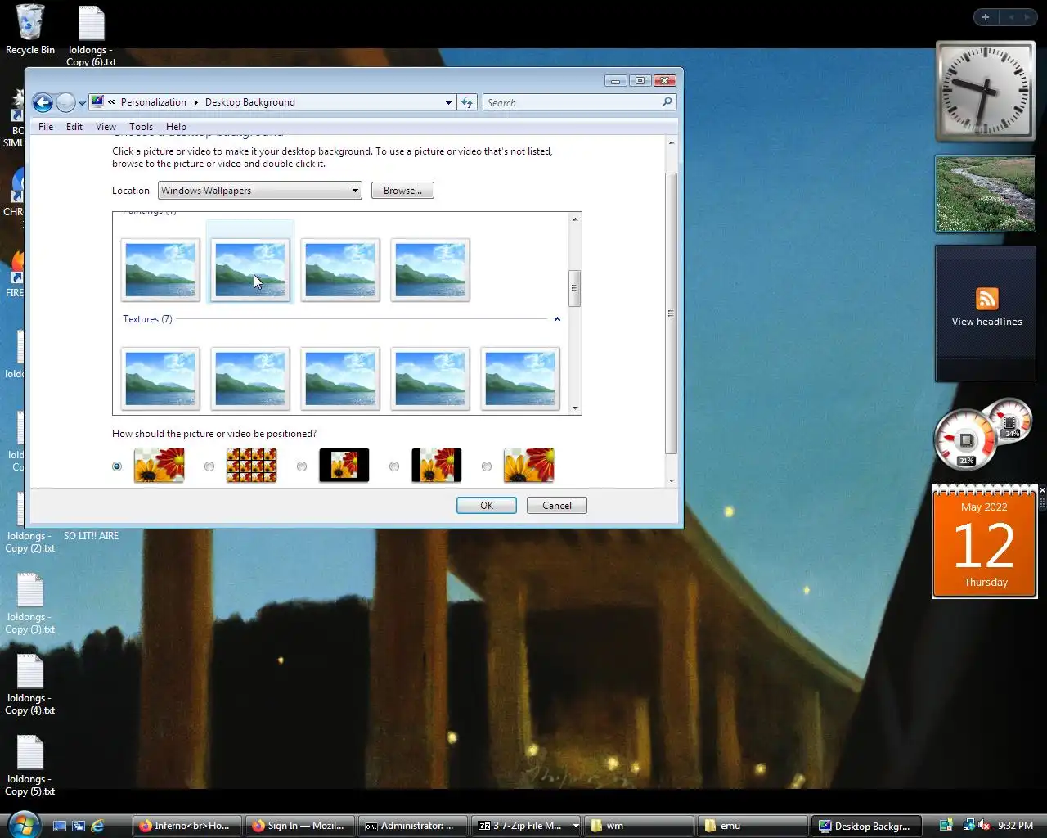Open the Windows Start orb
The image size is (1047, 838).
[22, 823]
